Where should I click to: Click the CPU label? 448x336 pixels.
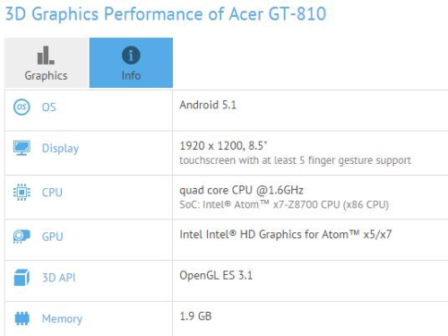52,193
